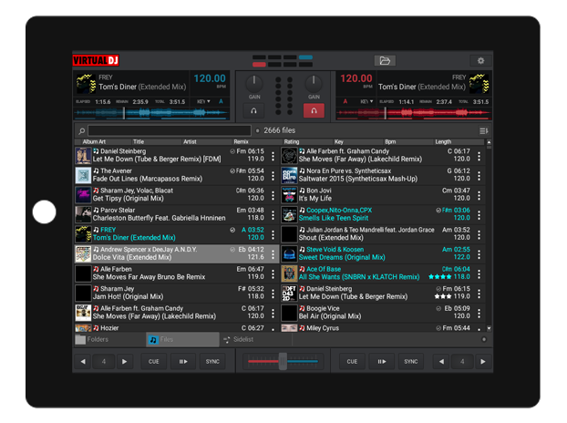Increase left deck loop size arrow
Screen dimensions: 567x423
pyautogui.click(x=124, y=361)
